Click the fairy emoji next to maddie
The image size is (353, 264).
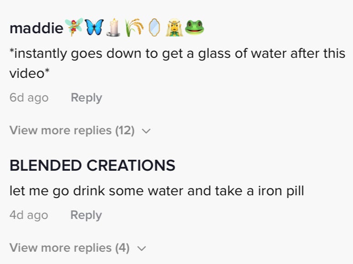[74, 27]
